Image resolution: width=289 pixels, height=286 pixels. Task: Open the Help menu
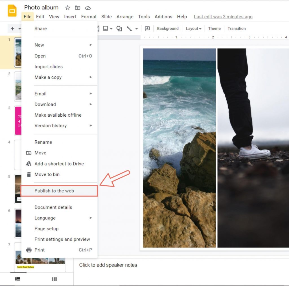click(182, 17)
